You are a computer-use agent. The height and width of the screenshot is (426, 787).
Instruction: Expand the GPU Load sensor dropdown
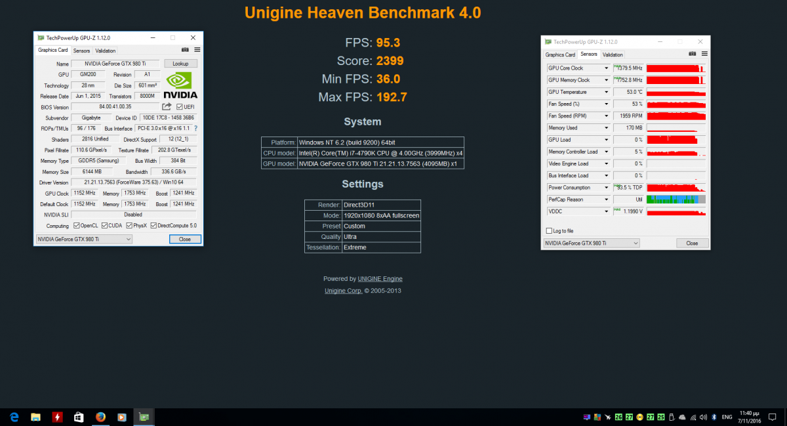point(606,140)
